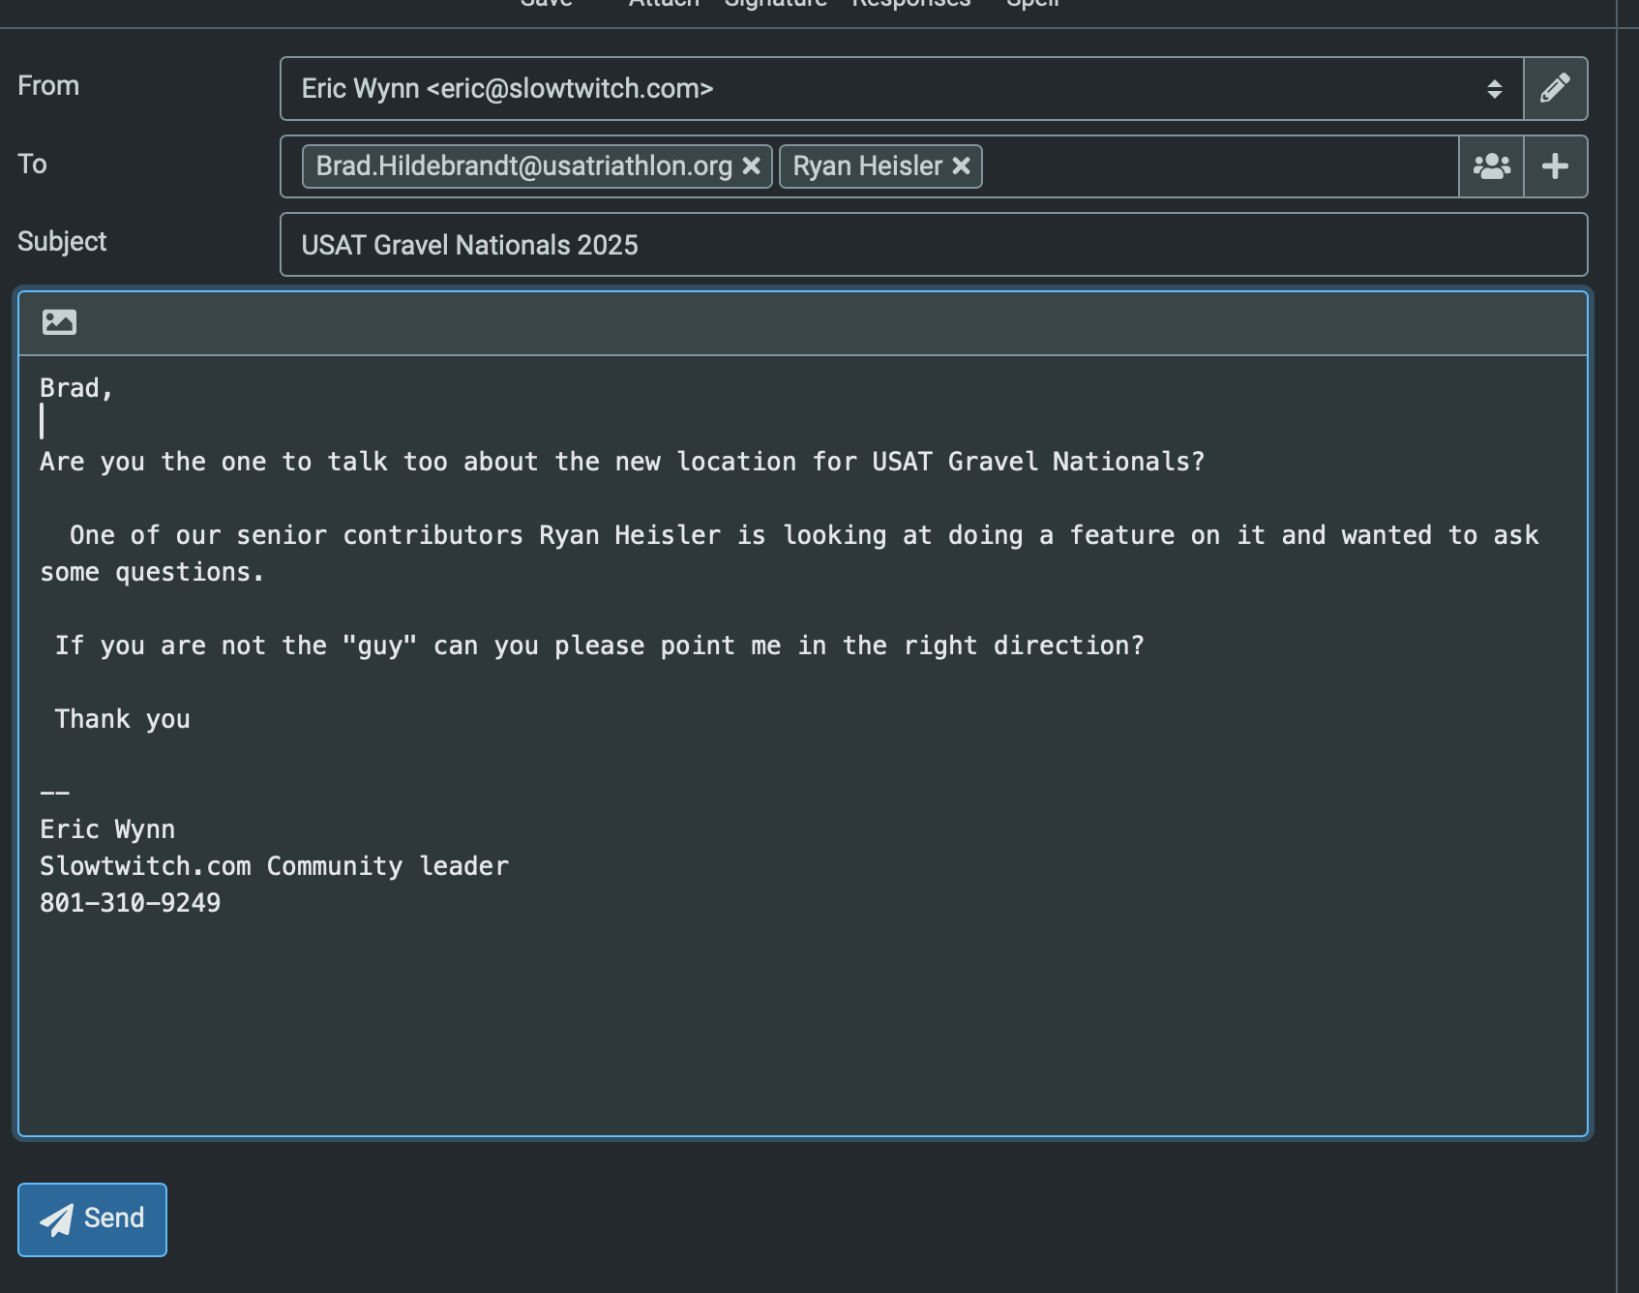Click the "To" field label
Image resolution: width=1639 pixels, height=1293 pixels.
click(x=32, y=164)
